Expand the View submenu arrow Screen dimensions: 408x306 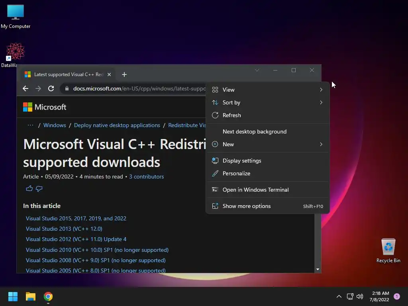[x=321, y=90]
